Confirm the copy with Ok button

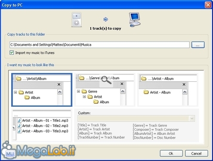171,154
